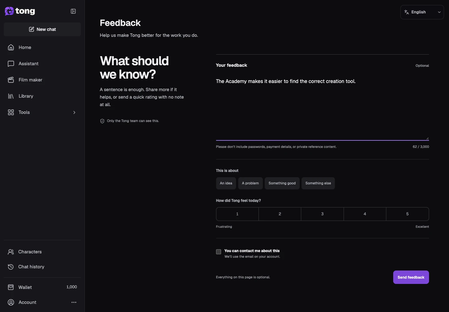
Task: Click the Characters people icon
Action: 11,252
